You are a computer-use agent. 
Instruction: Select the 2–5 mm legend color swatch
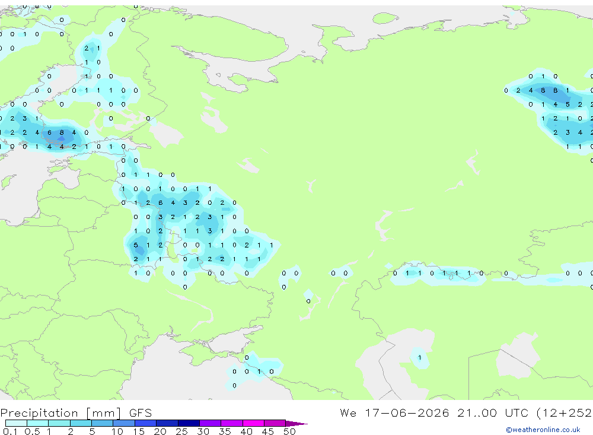tap(81, 423)
